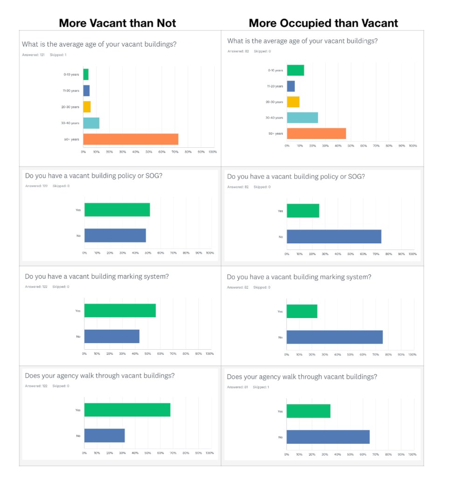This screenshot has width=450, height=477.
Task: Click the "11-20 years" label in the right age chart
Action: [x=275, y=86]
